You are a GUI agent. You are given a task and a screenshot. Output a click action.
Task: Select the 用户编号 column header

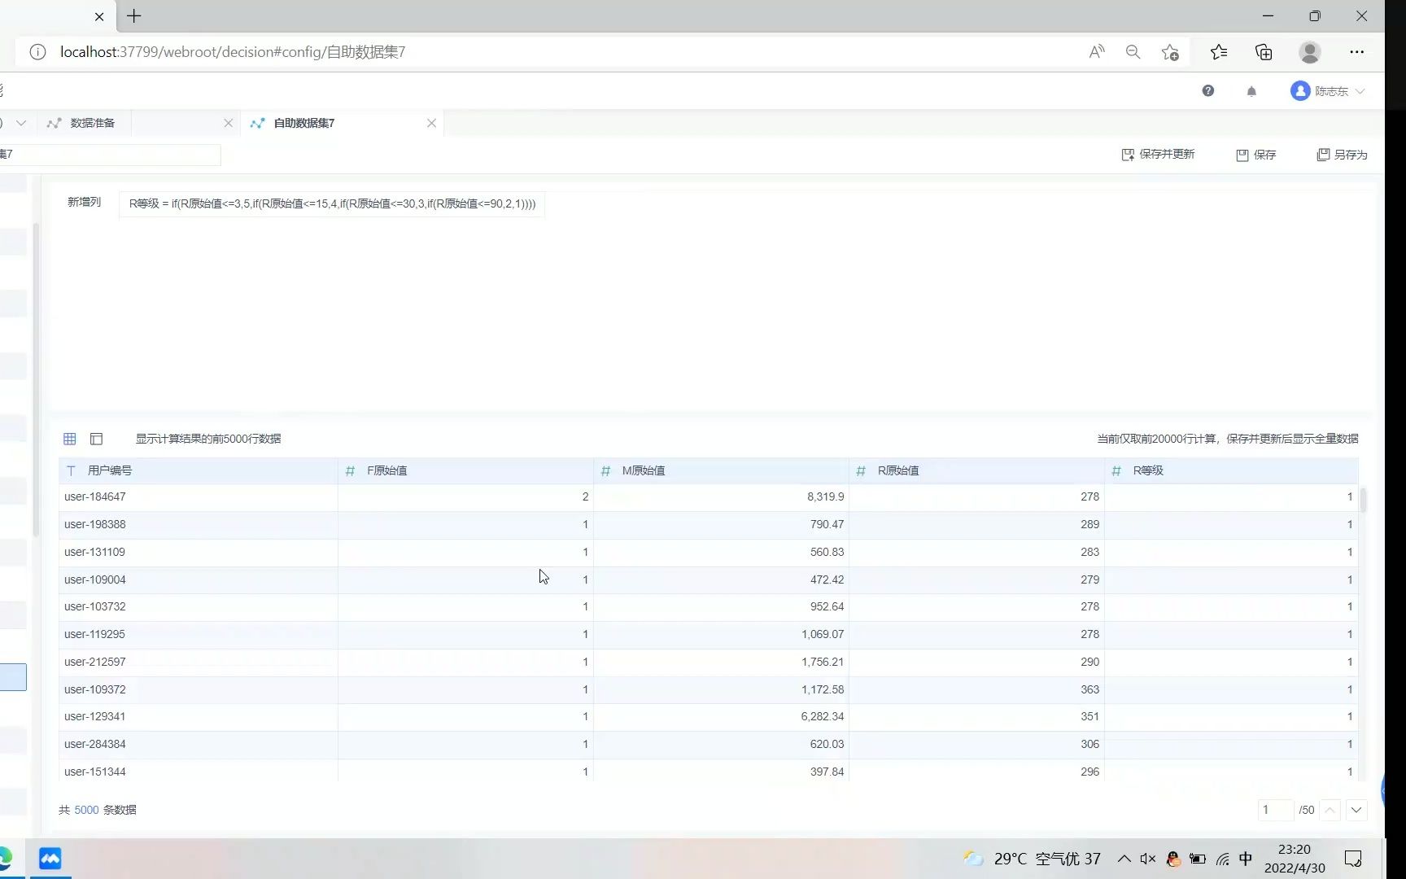click(x=198, y=470)
